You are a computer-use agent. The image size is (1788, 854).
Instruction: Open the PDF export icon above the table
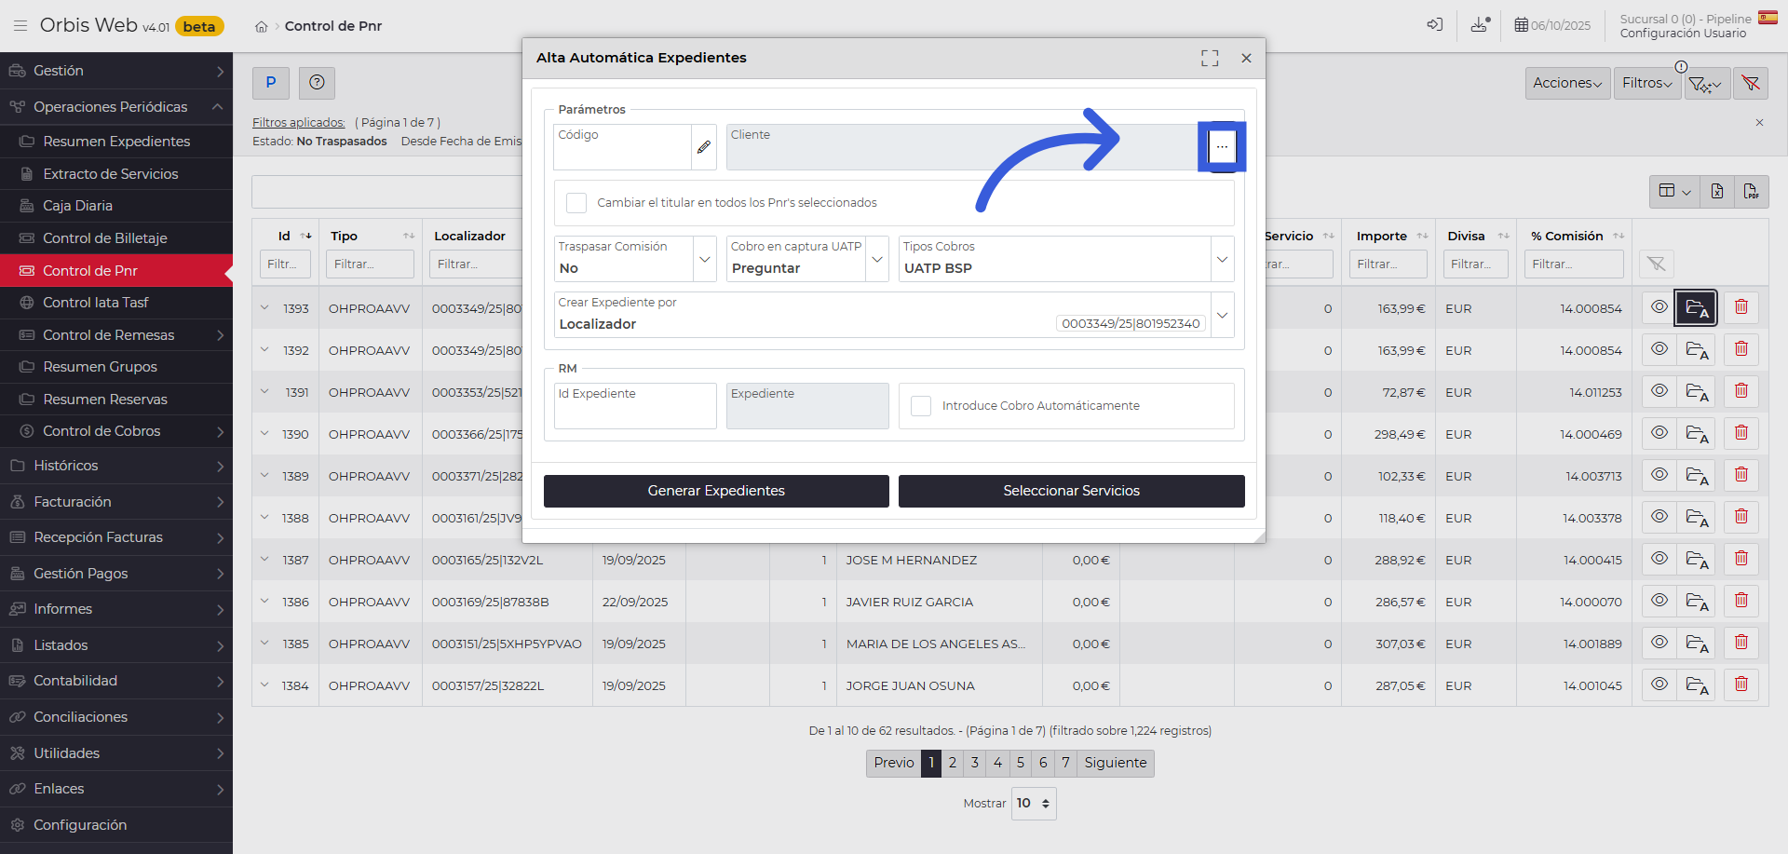coord(1753,191)
